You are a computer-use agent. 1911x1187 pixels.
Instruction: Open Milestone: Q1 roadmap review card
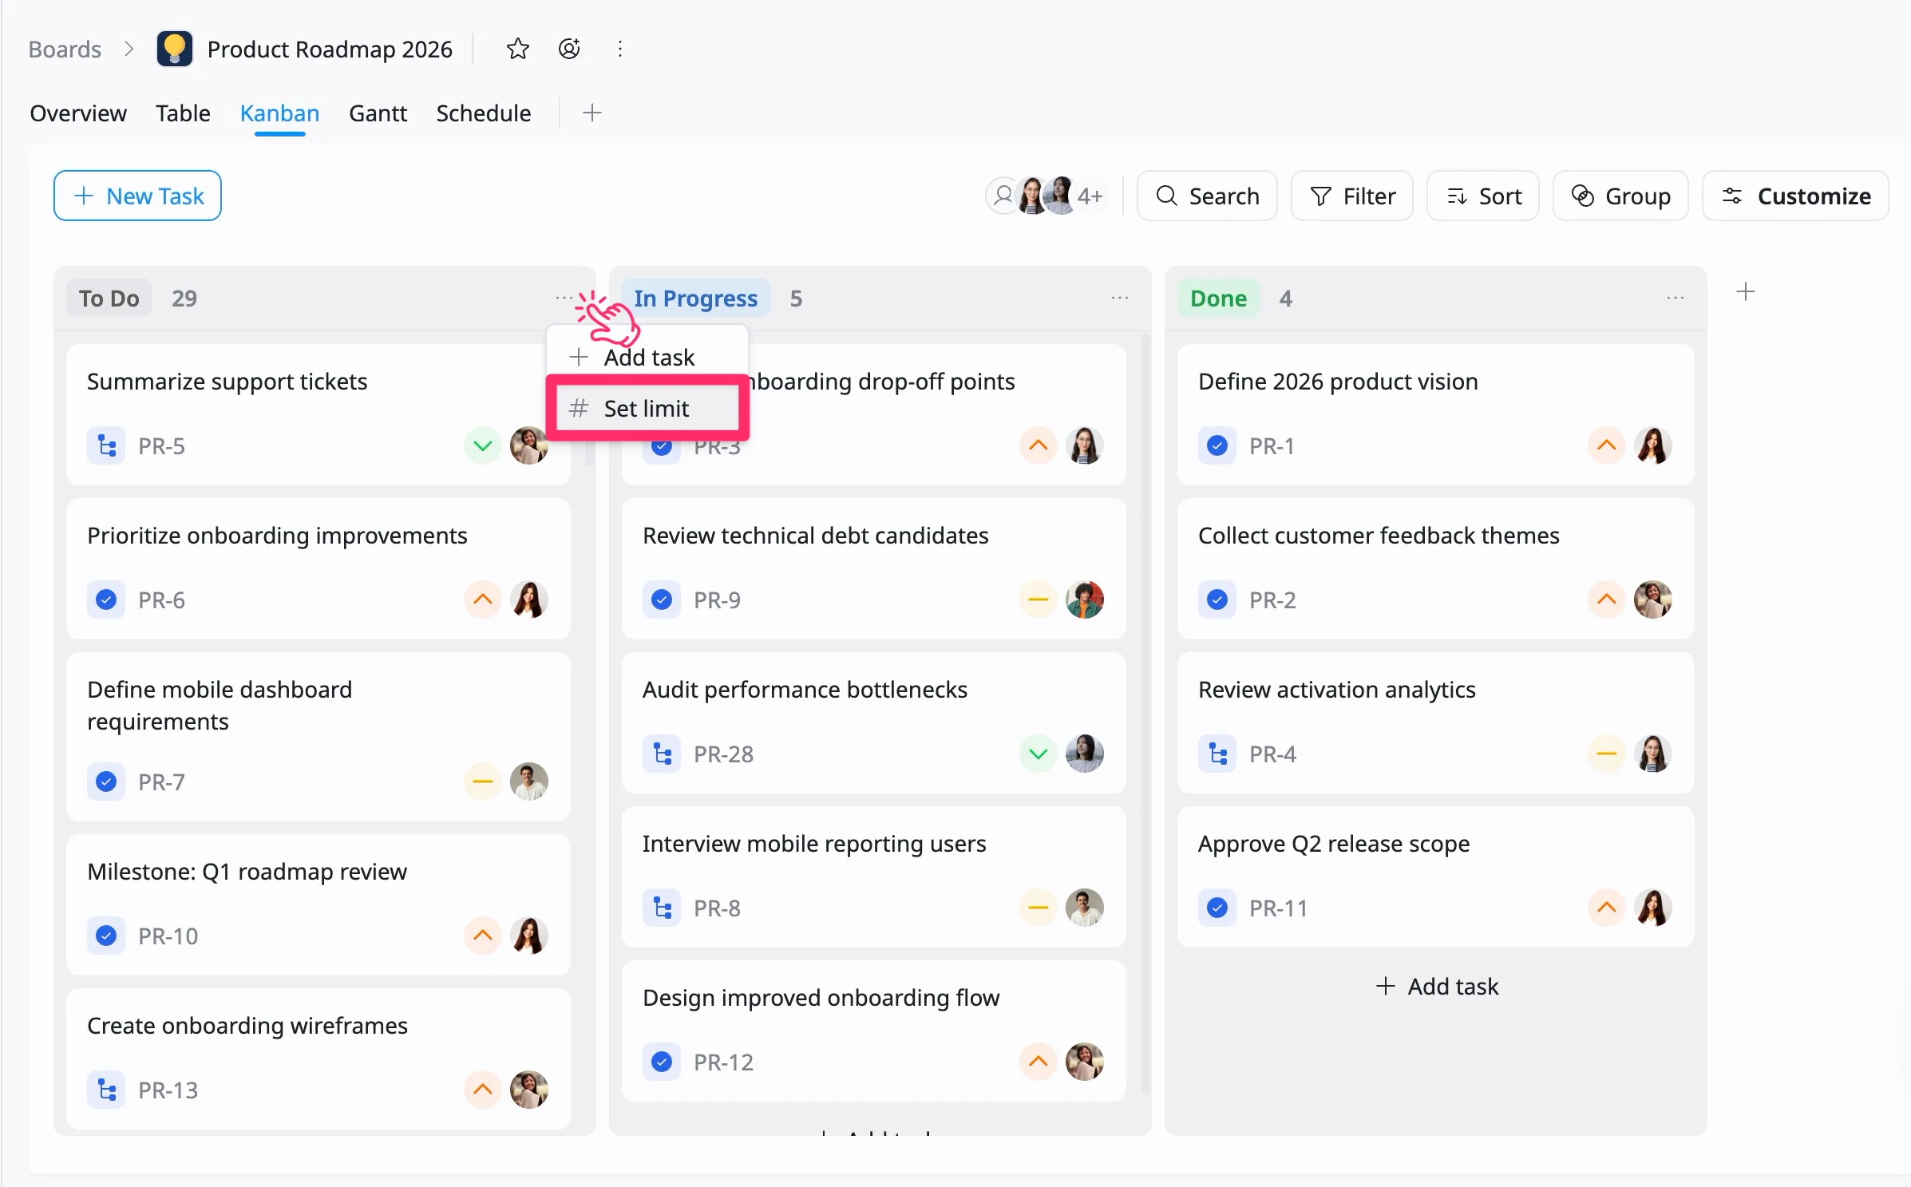pos(318,904)
